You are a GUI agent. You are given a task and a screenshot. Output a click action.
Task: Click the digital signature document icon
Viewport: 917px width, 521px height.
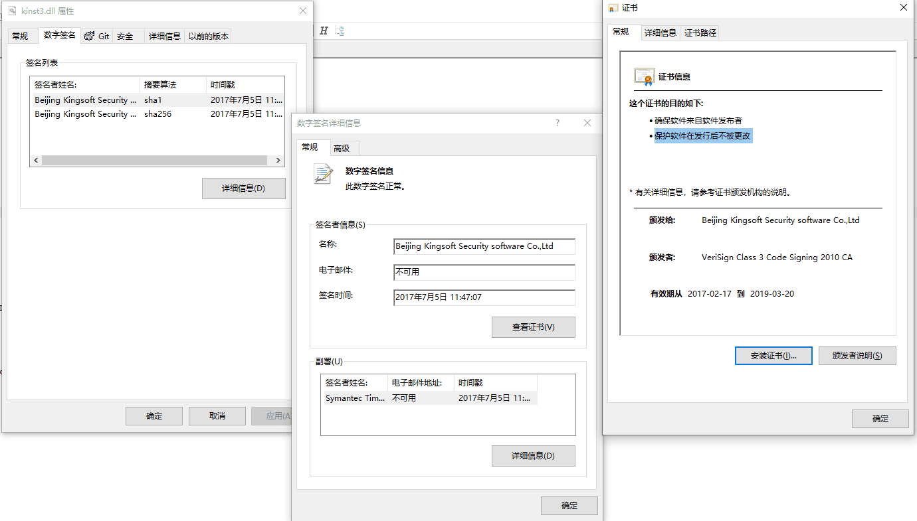tap(324, 173)
